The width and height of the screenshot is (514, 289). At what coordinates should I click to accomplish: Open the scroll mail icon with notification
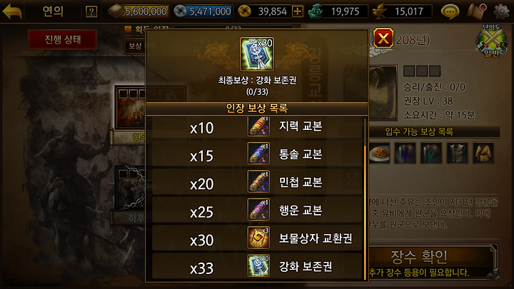pyautogui.click(x=477, y=11)
